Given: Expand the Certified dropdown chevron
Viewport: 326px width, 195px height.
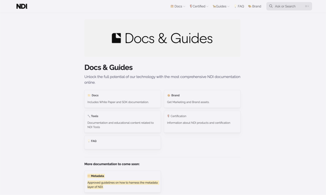Looking at the screenshot, I should pyautogui.click(x=207, y=6).
